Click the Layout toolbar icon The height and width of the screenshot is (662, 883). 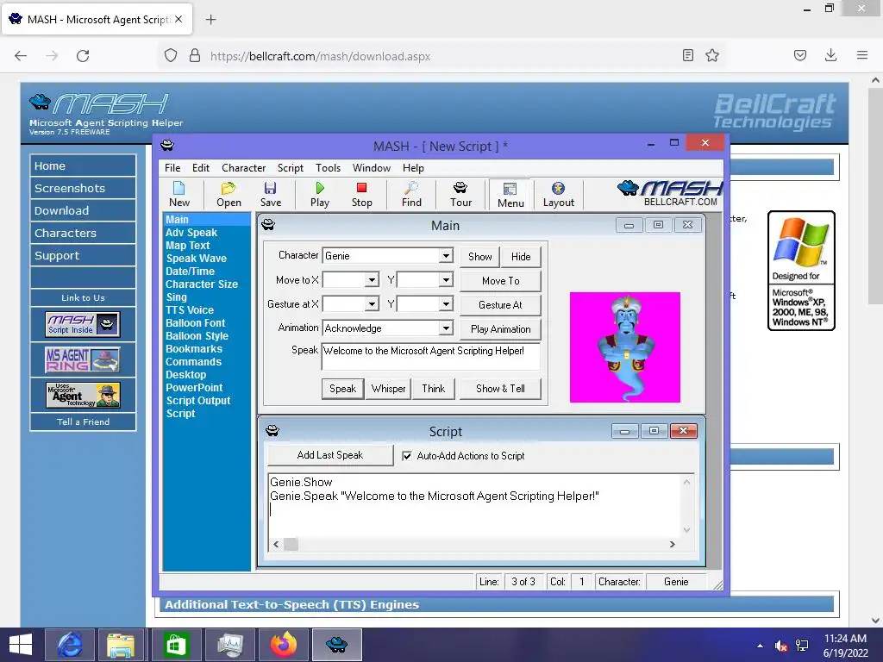[x=558, y=194]
